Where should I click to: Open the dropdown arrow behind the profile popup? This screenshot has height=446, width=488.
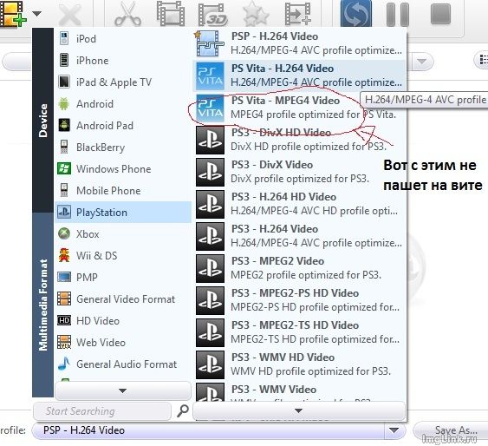coord(422,62)
